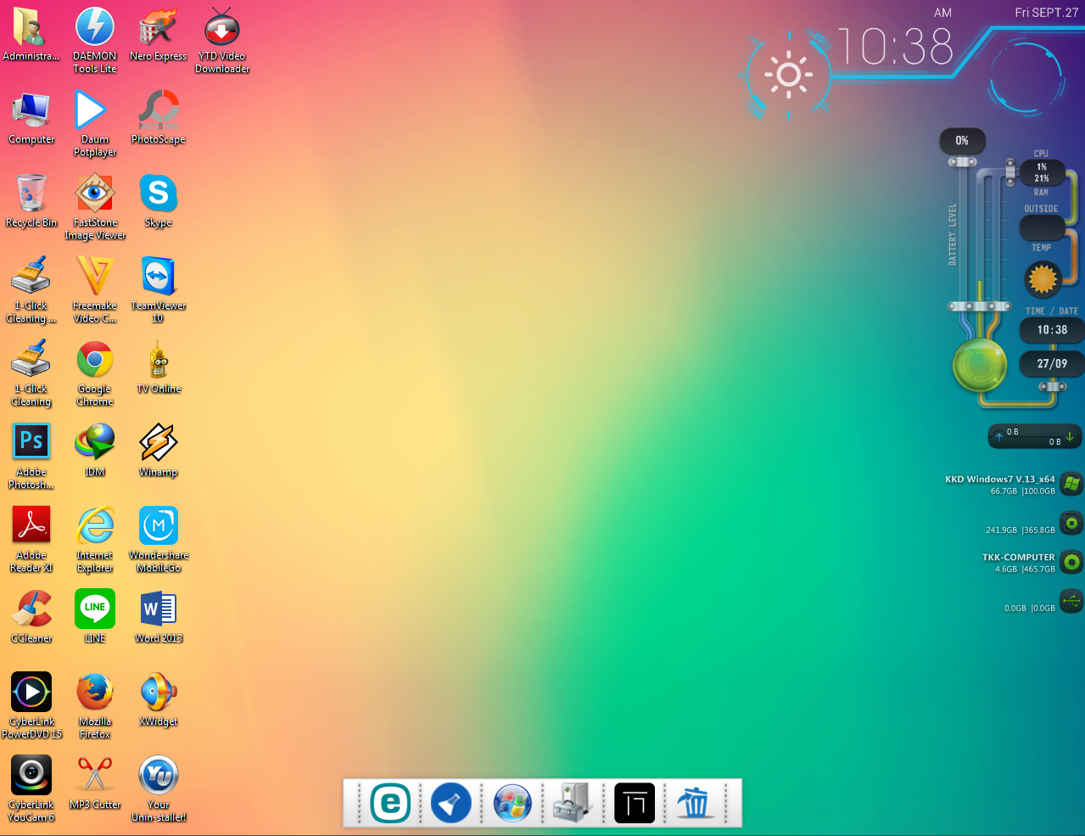Click the 10:38 pill under TIME / DATE
The width and height of the screenshot is (1085, 836).
1052,330
